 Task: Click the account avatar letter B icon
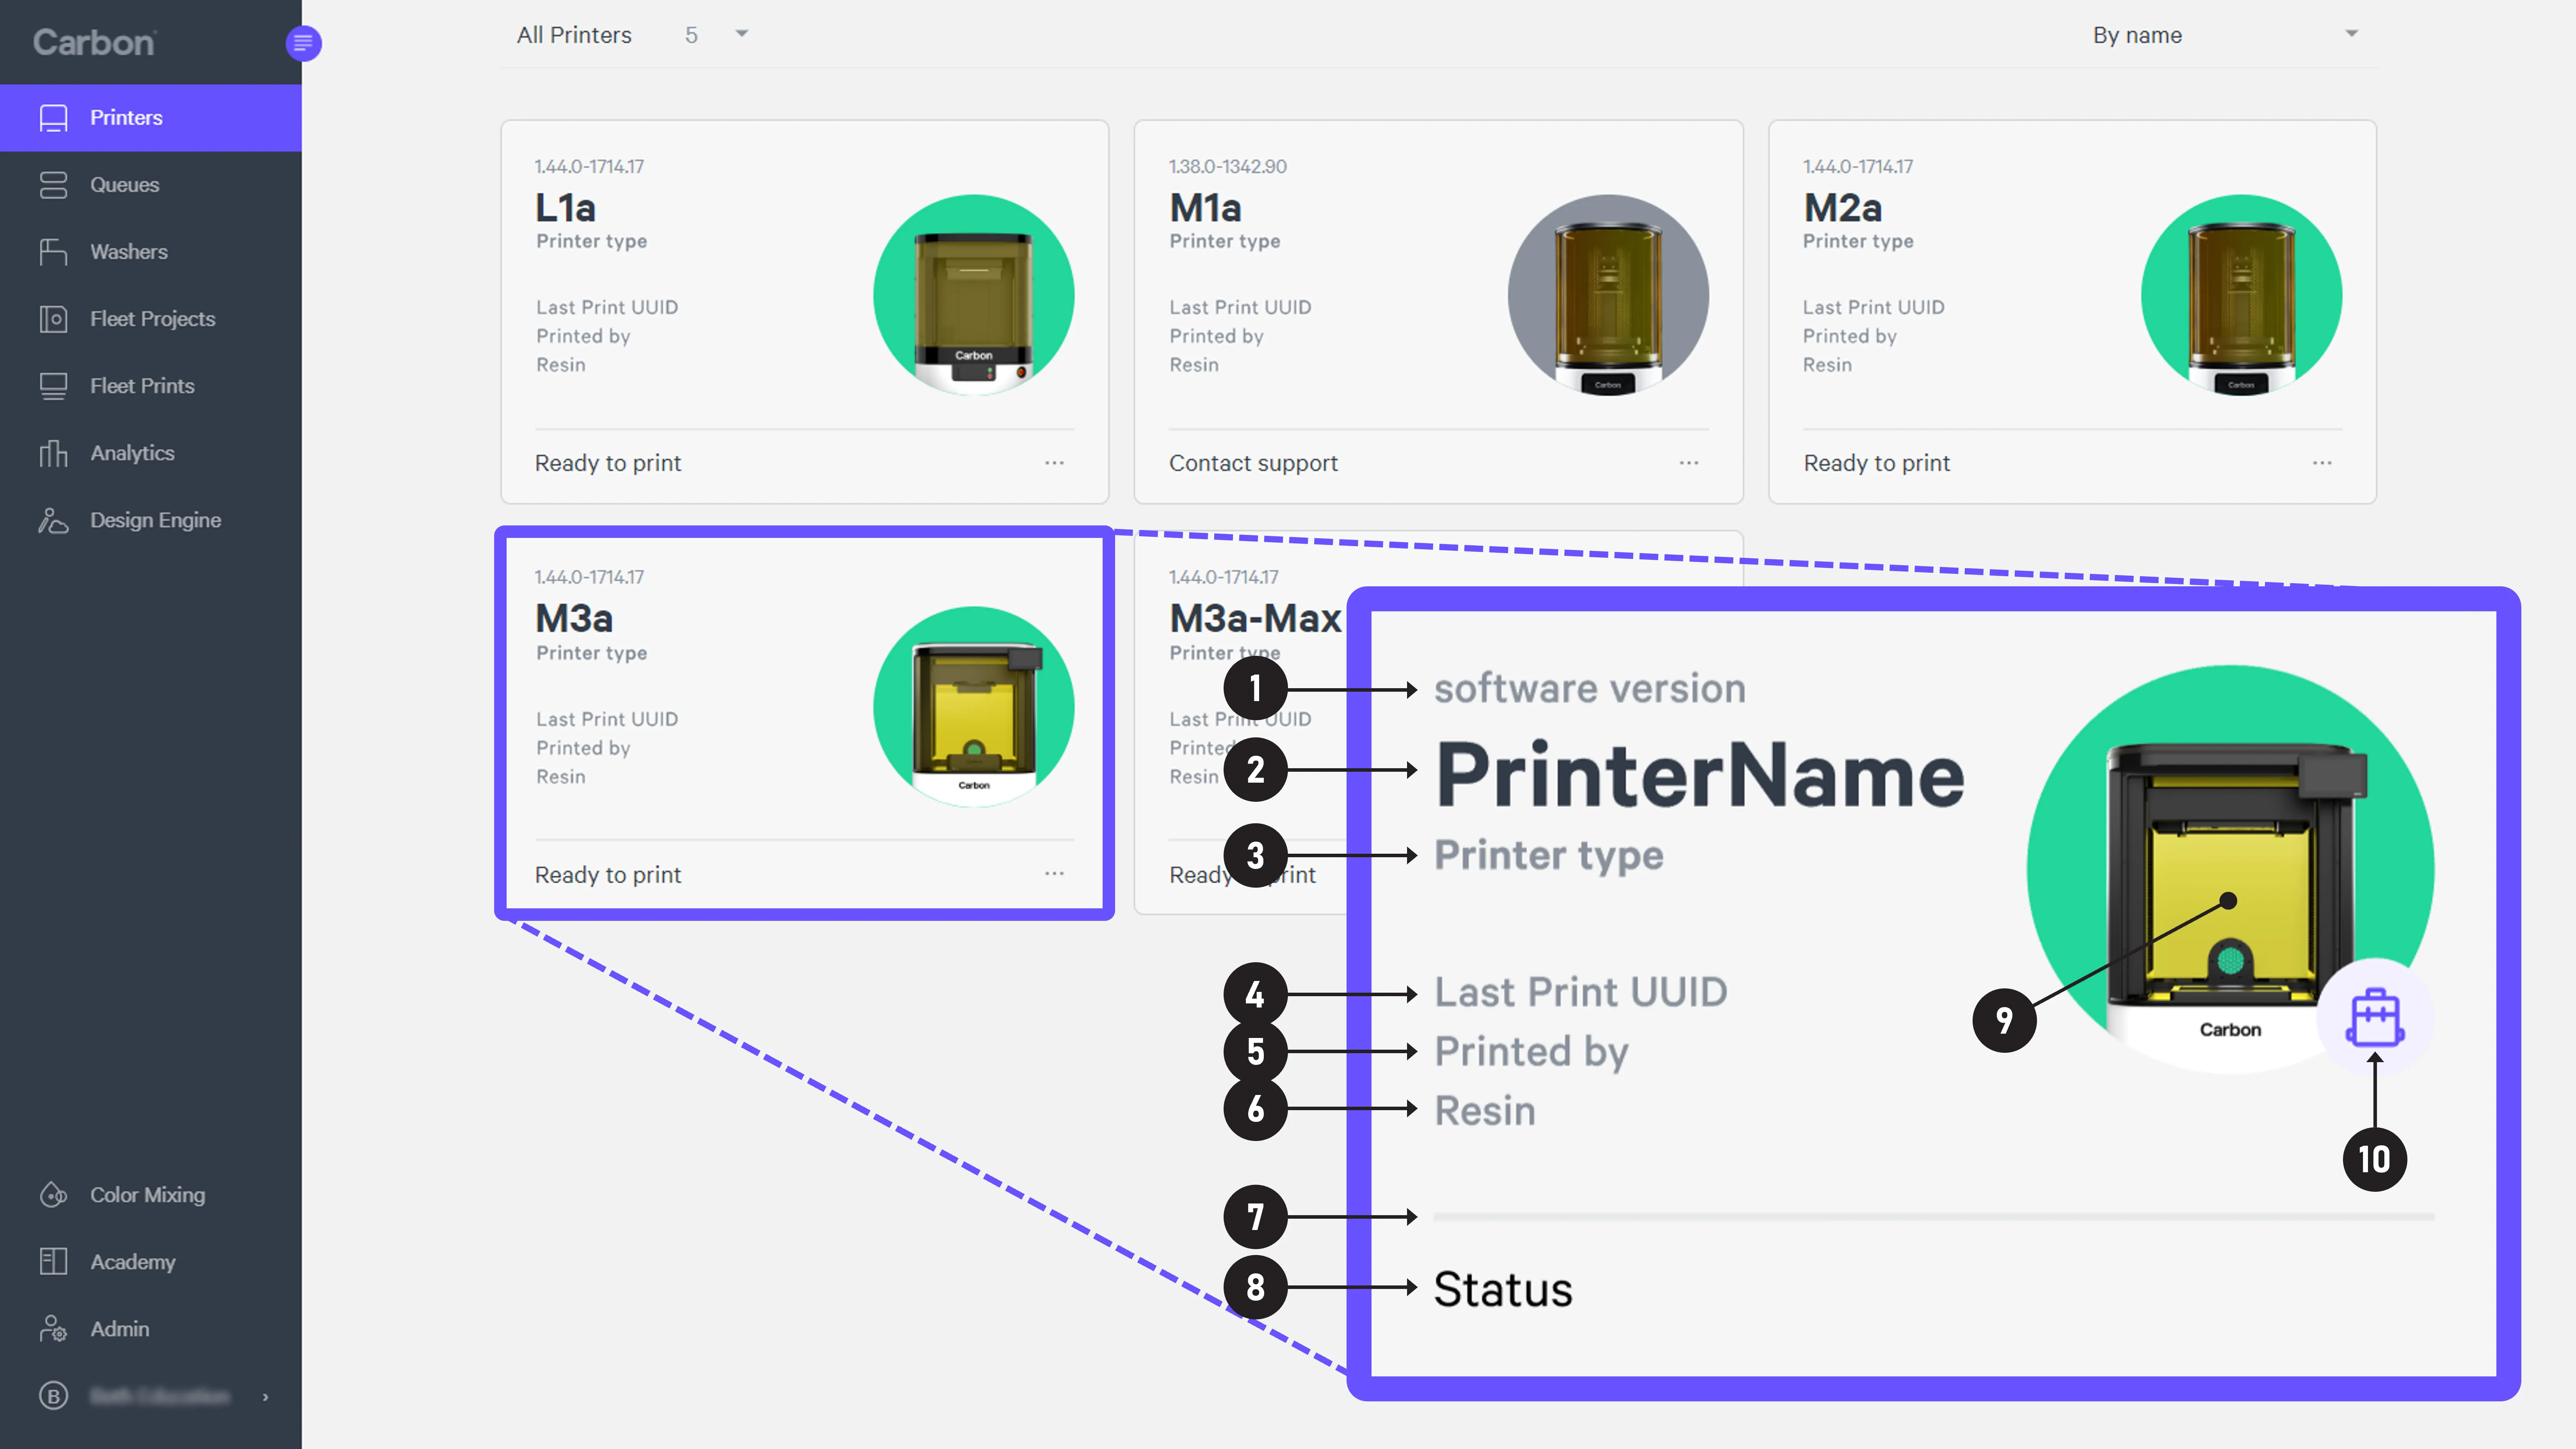[53, 1396]
